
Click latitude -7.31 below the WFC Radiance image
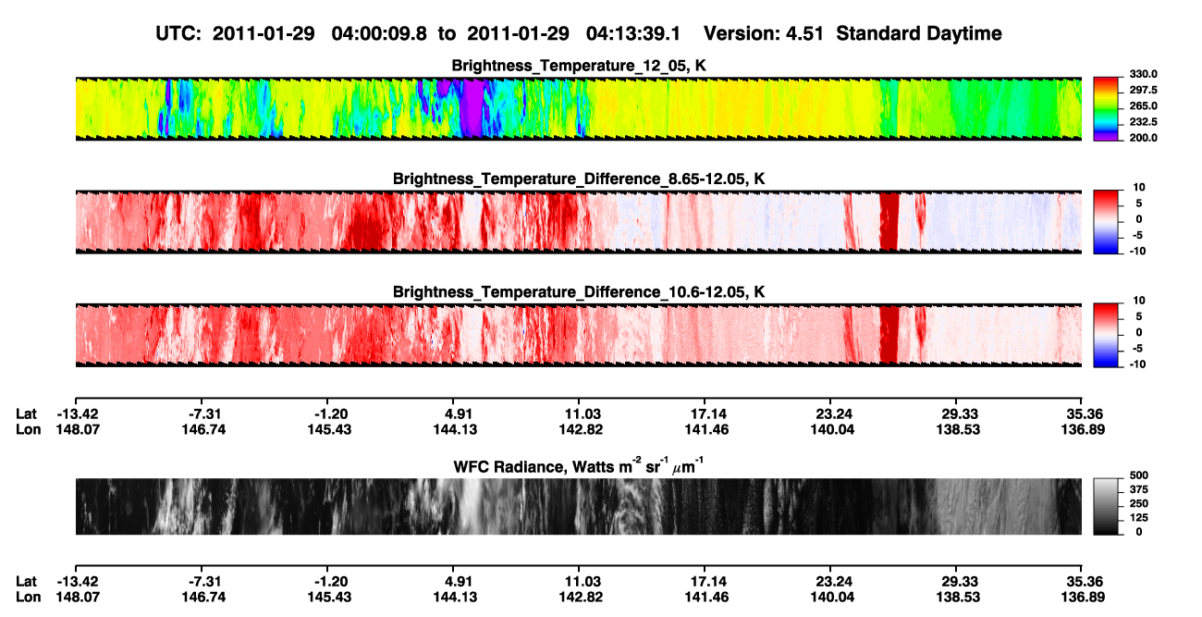click(202, 581)
